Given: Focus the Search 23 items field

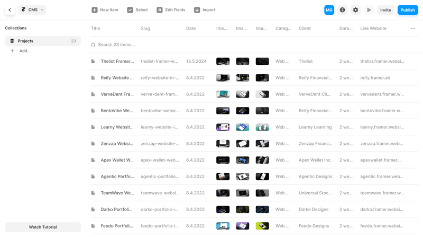Looking at the screenshot, I should (254, 45).
